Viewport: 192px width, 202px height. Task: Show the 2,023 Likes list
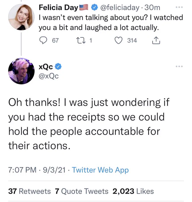[133, 191]
